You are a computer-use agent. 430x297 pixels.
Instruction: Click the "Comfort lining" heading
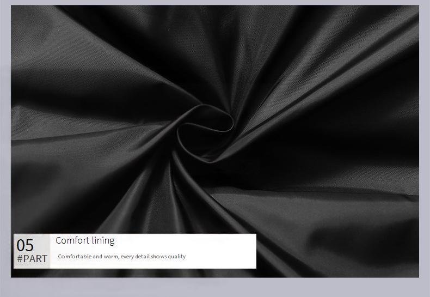85,240
